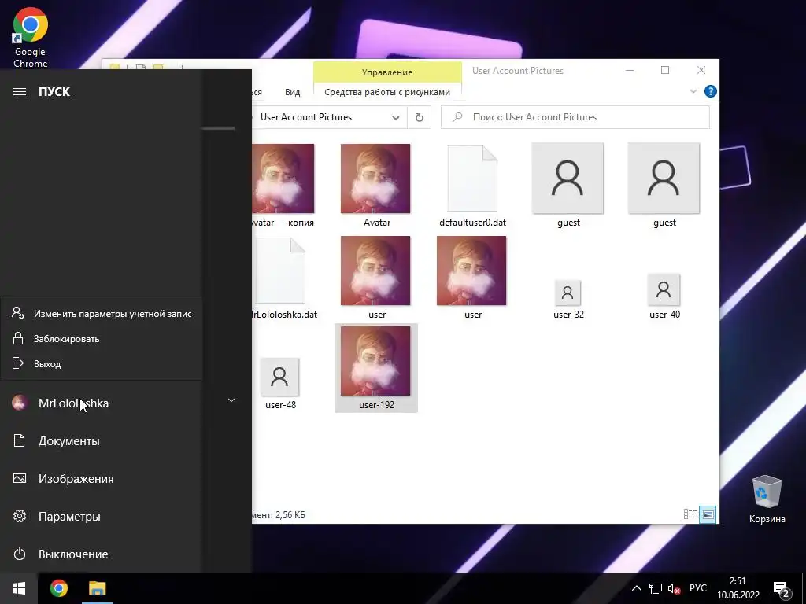806x604 pixels.
Task: Click status bar size 2,56 КБ
Action: click(x=290, y=514)
